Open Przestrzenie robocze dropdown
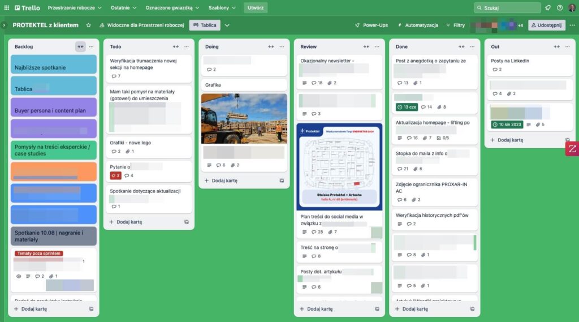Viewport: 579px width, 322px height. coord(75,7)
